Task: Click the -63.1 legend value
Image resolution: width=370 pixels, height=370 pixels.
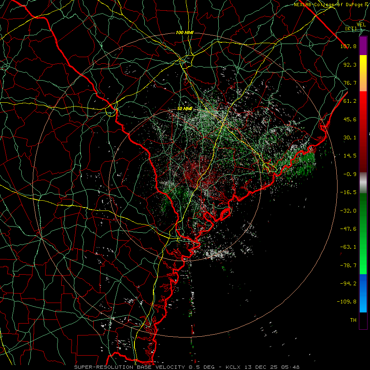Action: [348, 247]
